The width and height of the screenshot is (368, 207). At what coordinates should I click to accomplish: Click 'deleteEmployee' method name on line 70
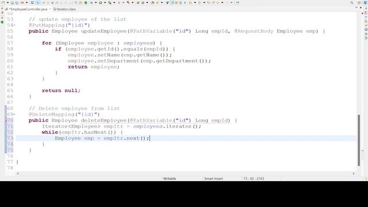pos(103,120)
